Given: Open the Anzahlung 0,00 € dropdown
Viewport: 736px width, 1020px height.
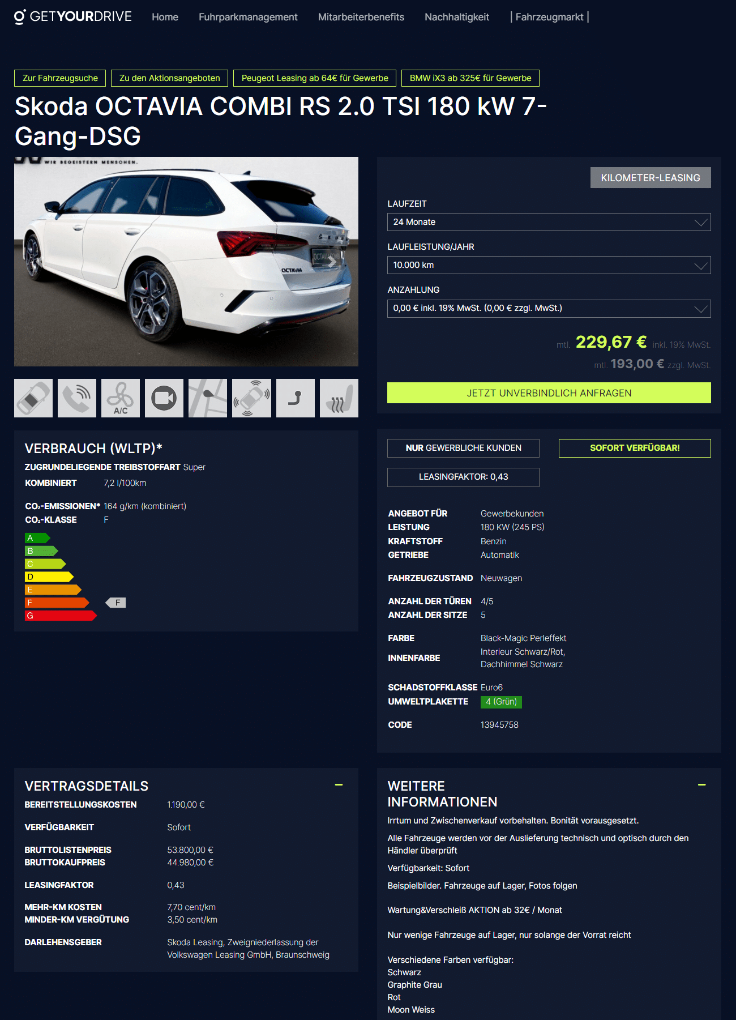Looking at the screenshot, I should 549,309.
